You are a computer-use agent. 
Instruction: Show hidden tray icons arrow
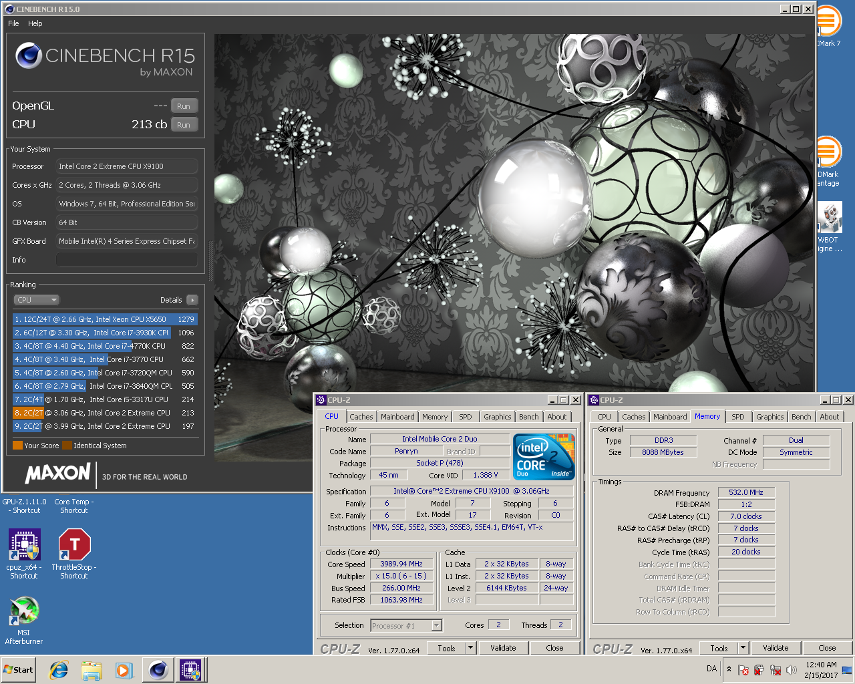click(729, 669)
